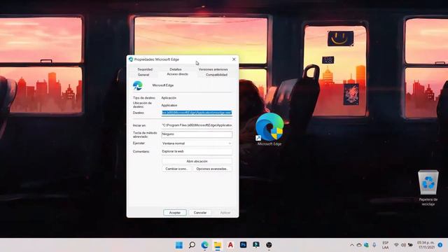Viewport: 448px width, 252px height.
Task: Select the Papelera de reciclaje icon
Action: (x=428, y=188)
